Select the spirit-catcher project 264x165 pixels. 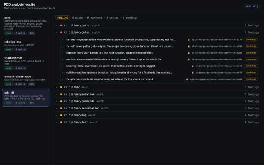[26, 63]
